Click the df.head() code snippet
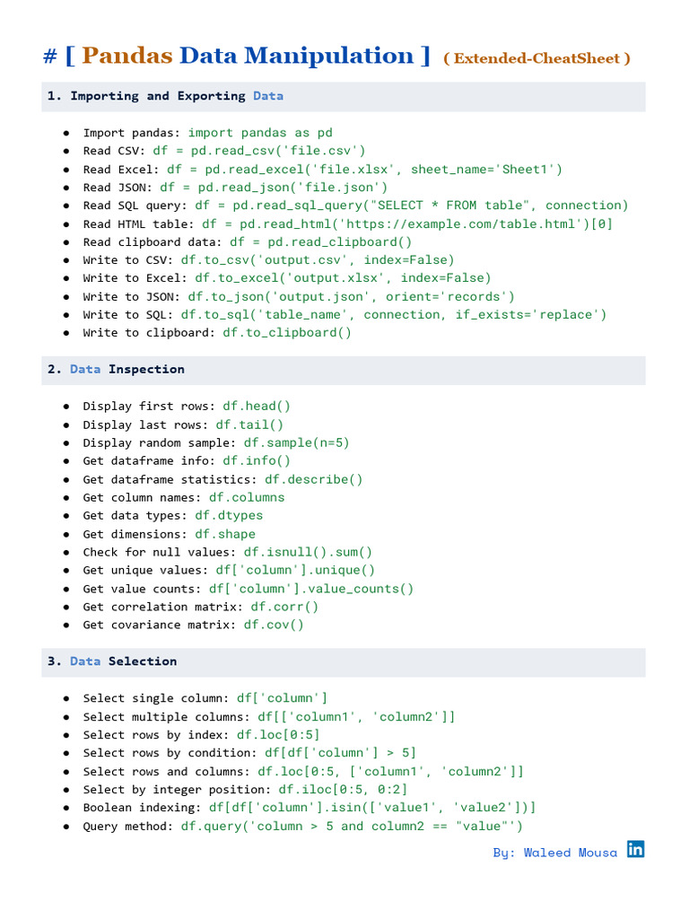This screenshot has width=689, height=919. 256,407
